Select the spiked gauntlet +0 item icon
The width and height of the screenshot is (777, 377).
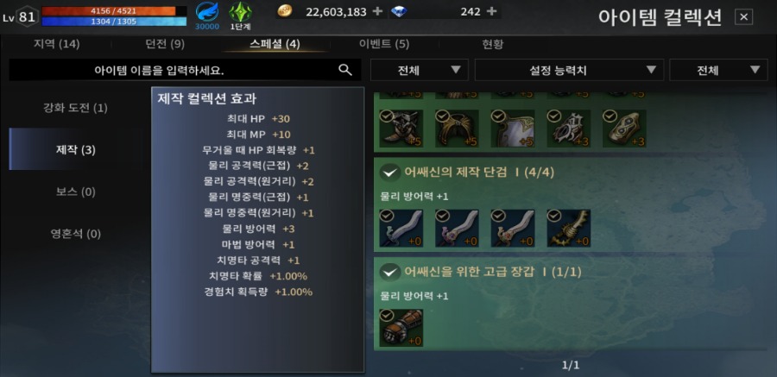(568, 228)
